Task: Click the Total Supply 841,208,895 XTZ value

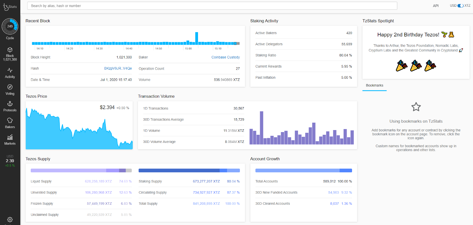Action: tap(206, 204)
